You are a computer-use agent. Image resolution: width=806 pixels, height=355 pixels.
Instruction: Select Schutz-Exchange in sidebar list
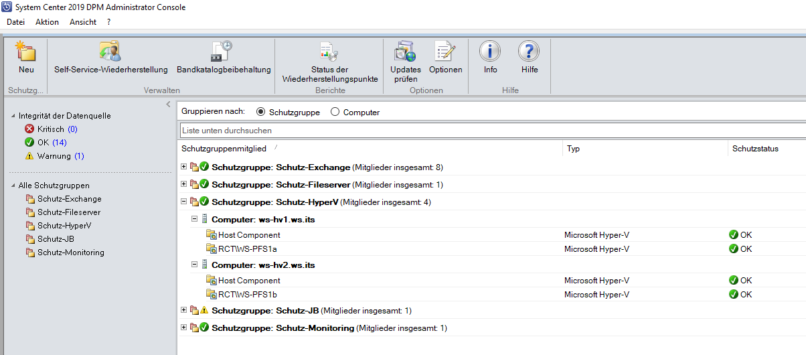pyautogui.click(x=70, y=199)
